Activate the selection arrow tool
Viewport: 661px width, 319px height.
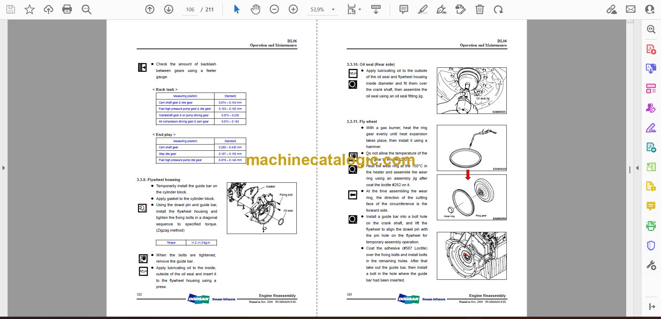coord(237,9)
